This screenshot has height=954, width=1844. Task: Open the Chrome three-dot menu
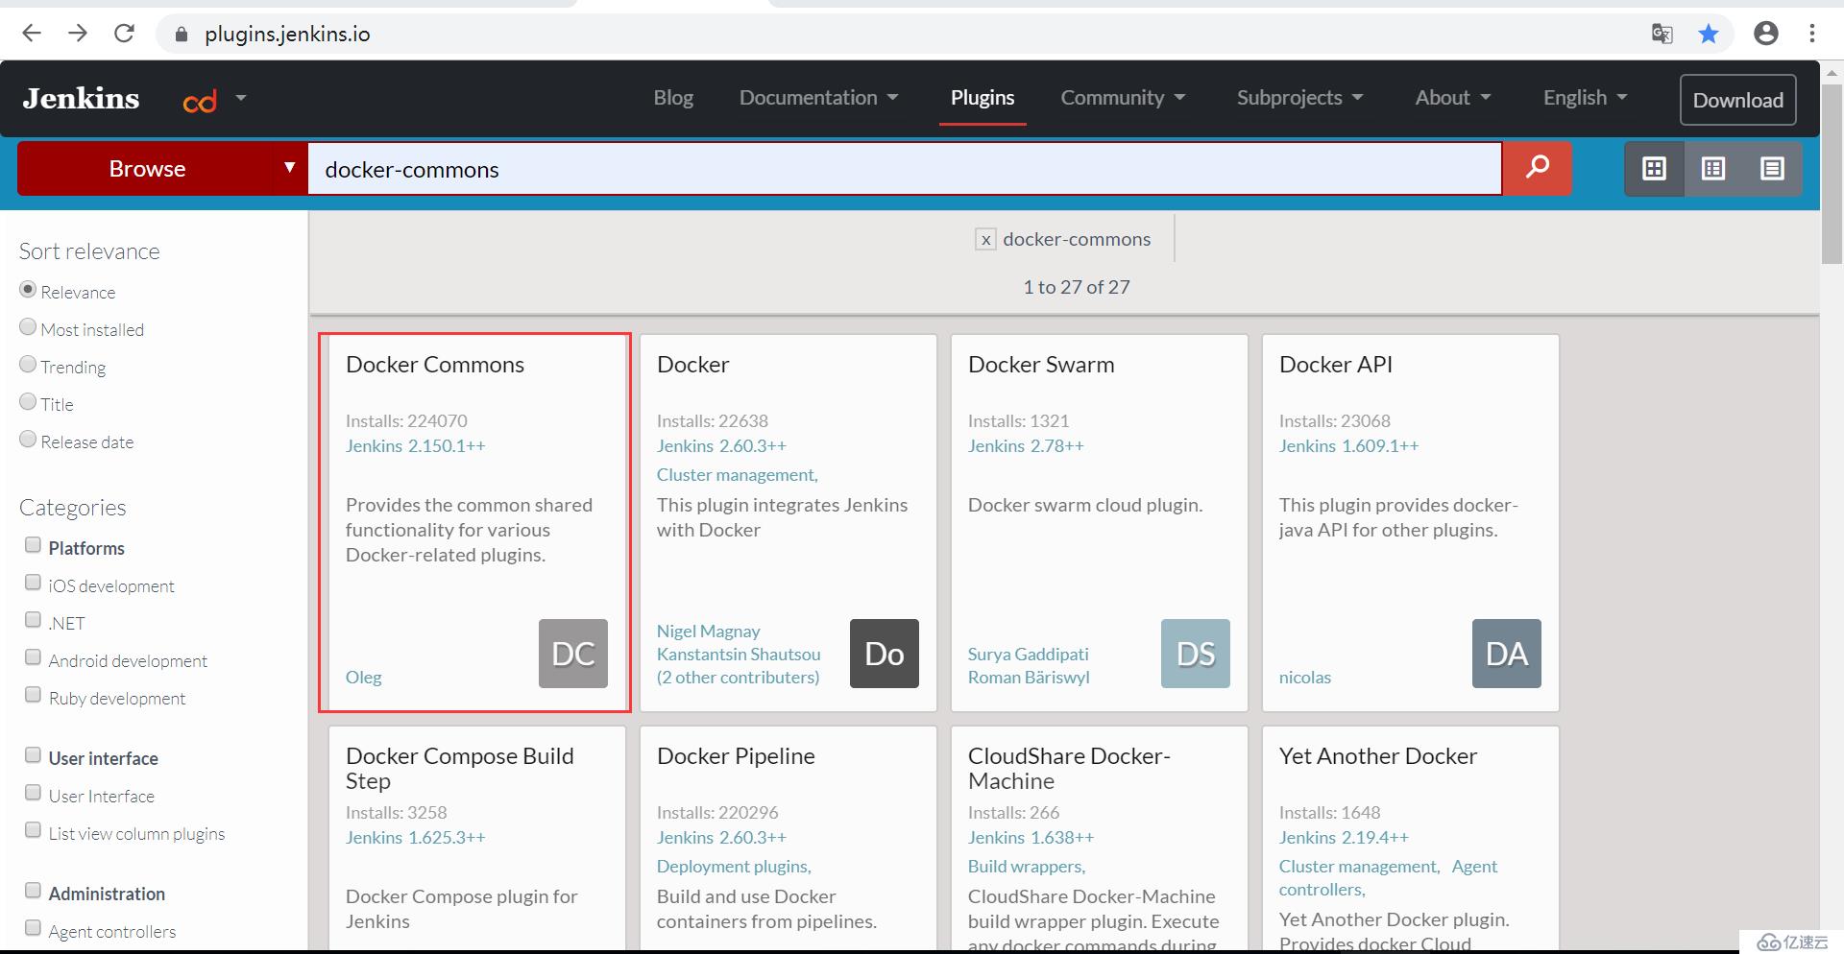pyautogui.click(x=1812, y=34)
